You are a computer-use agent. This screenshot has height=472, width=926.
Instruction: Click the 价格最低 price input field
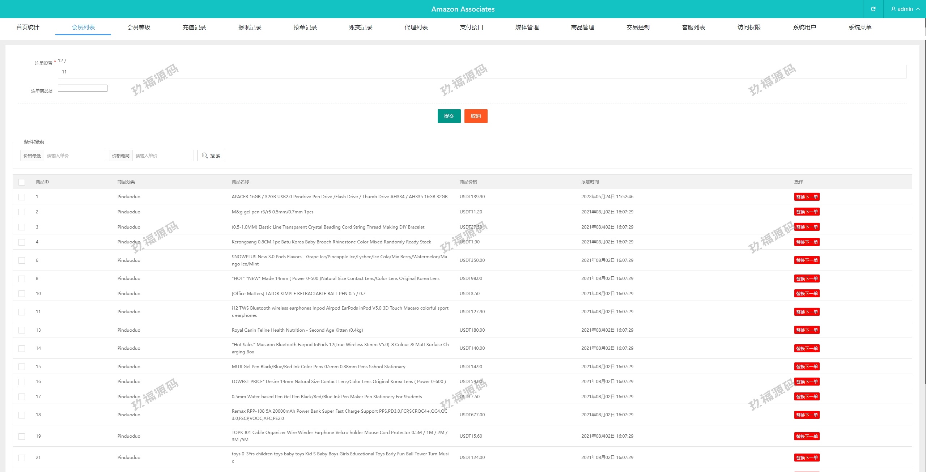click(74, 156)
